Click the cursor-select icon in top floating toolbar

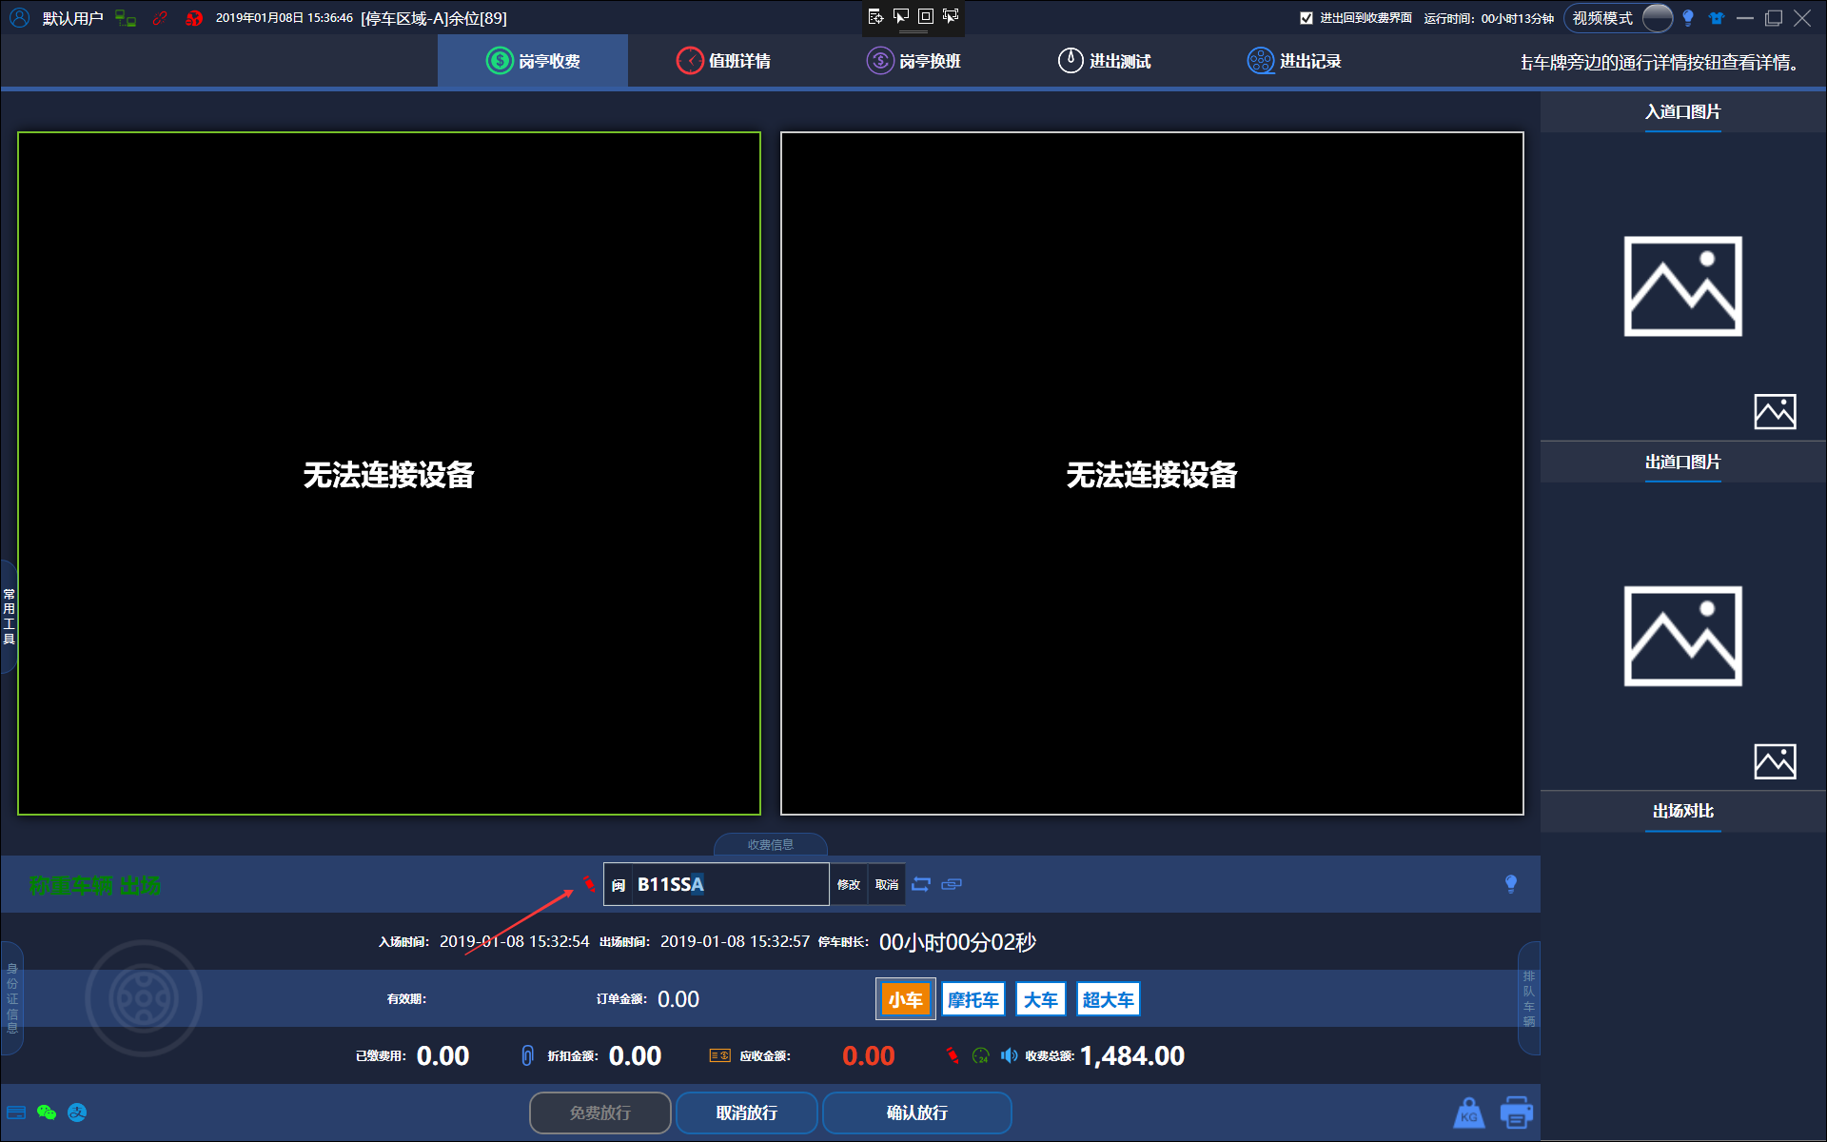pyautogui.click(x=900, y=16)
